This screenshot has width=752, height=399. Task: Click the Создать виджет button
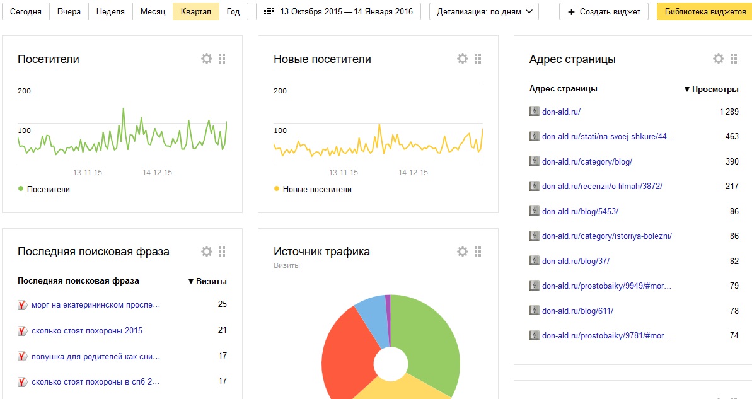pyautogui.click(x=604, y=11)
